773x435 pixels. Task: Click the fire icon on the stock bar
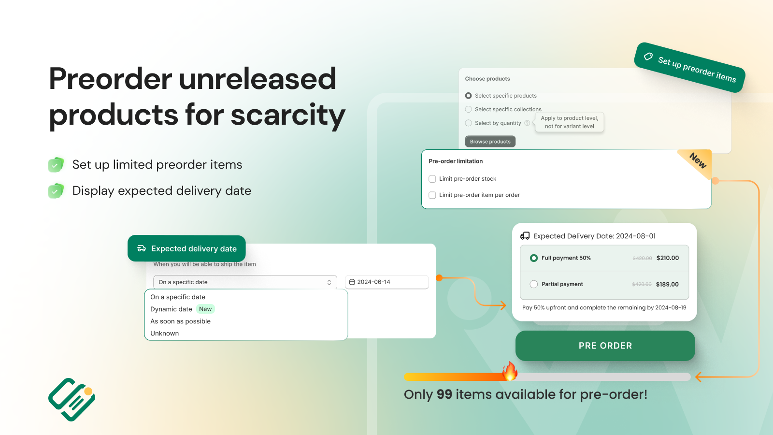pos(510,371)
